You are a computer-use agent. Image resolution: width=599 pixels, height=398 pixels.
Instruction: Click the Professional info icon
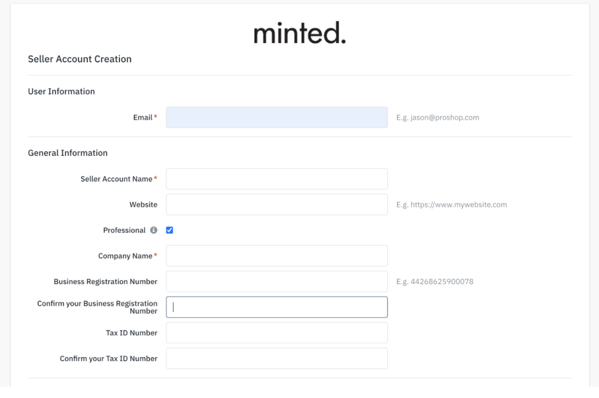(153, 231)
